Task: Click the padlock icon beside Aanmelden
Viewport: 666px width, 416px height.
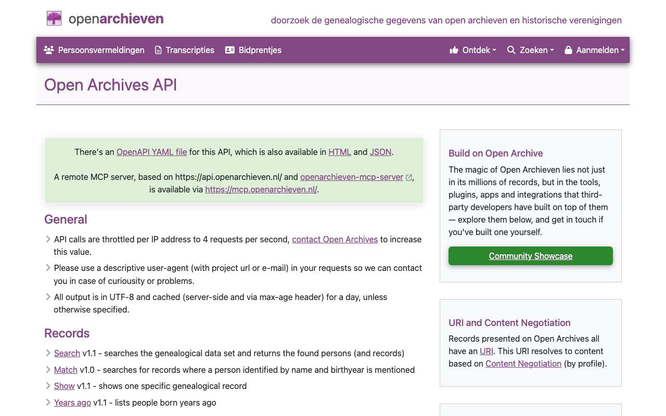Action: [x=569, y=50]
